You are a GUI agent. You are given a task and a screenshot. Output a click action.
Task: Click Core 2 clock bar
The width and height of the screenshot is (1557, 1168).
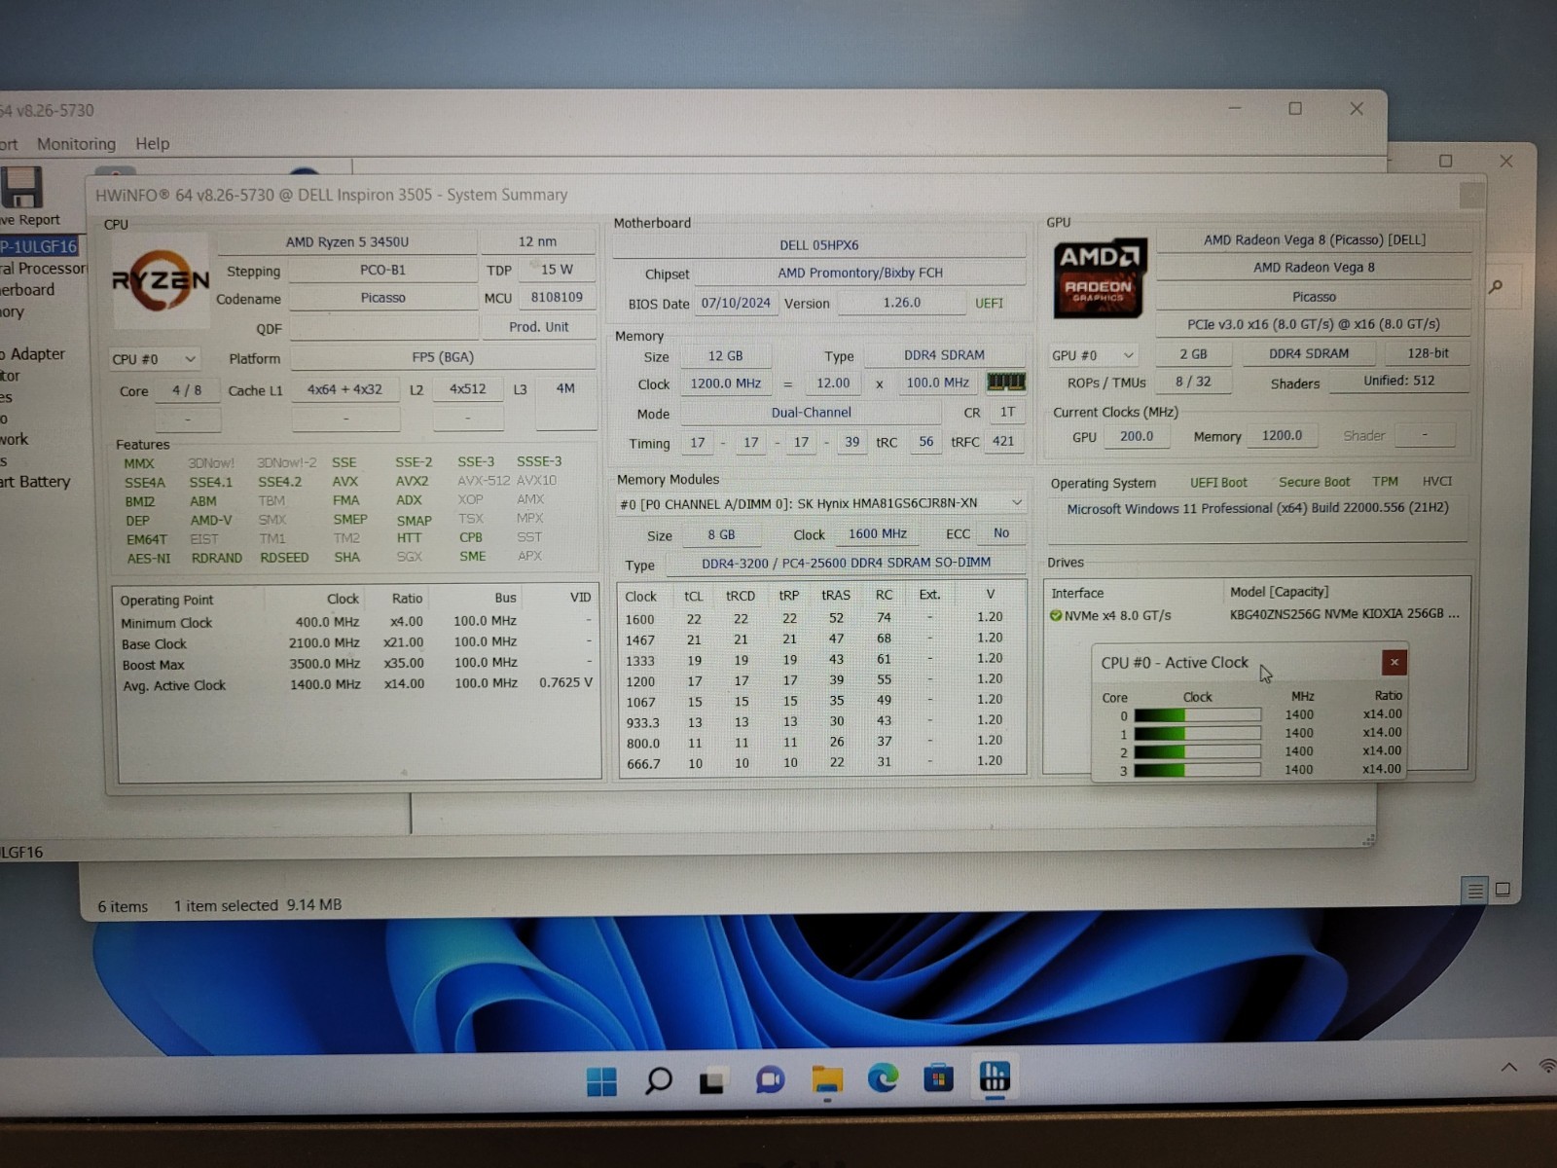point(1197,751)
